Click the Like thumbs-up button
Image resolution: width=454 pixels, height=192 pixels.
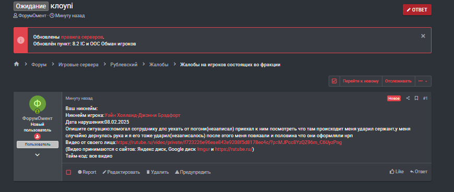coord(397,172)
